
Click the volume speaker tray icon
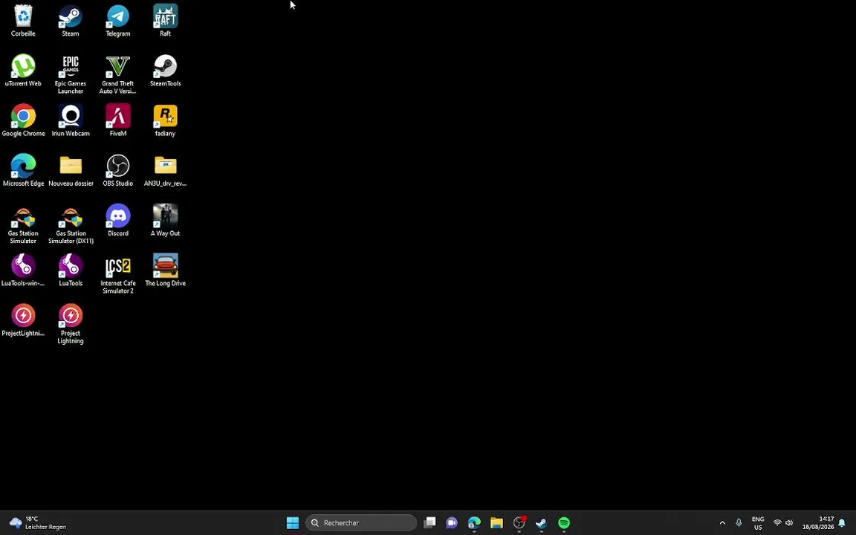(x=789, y=523)
